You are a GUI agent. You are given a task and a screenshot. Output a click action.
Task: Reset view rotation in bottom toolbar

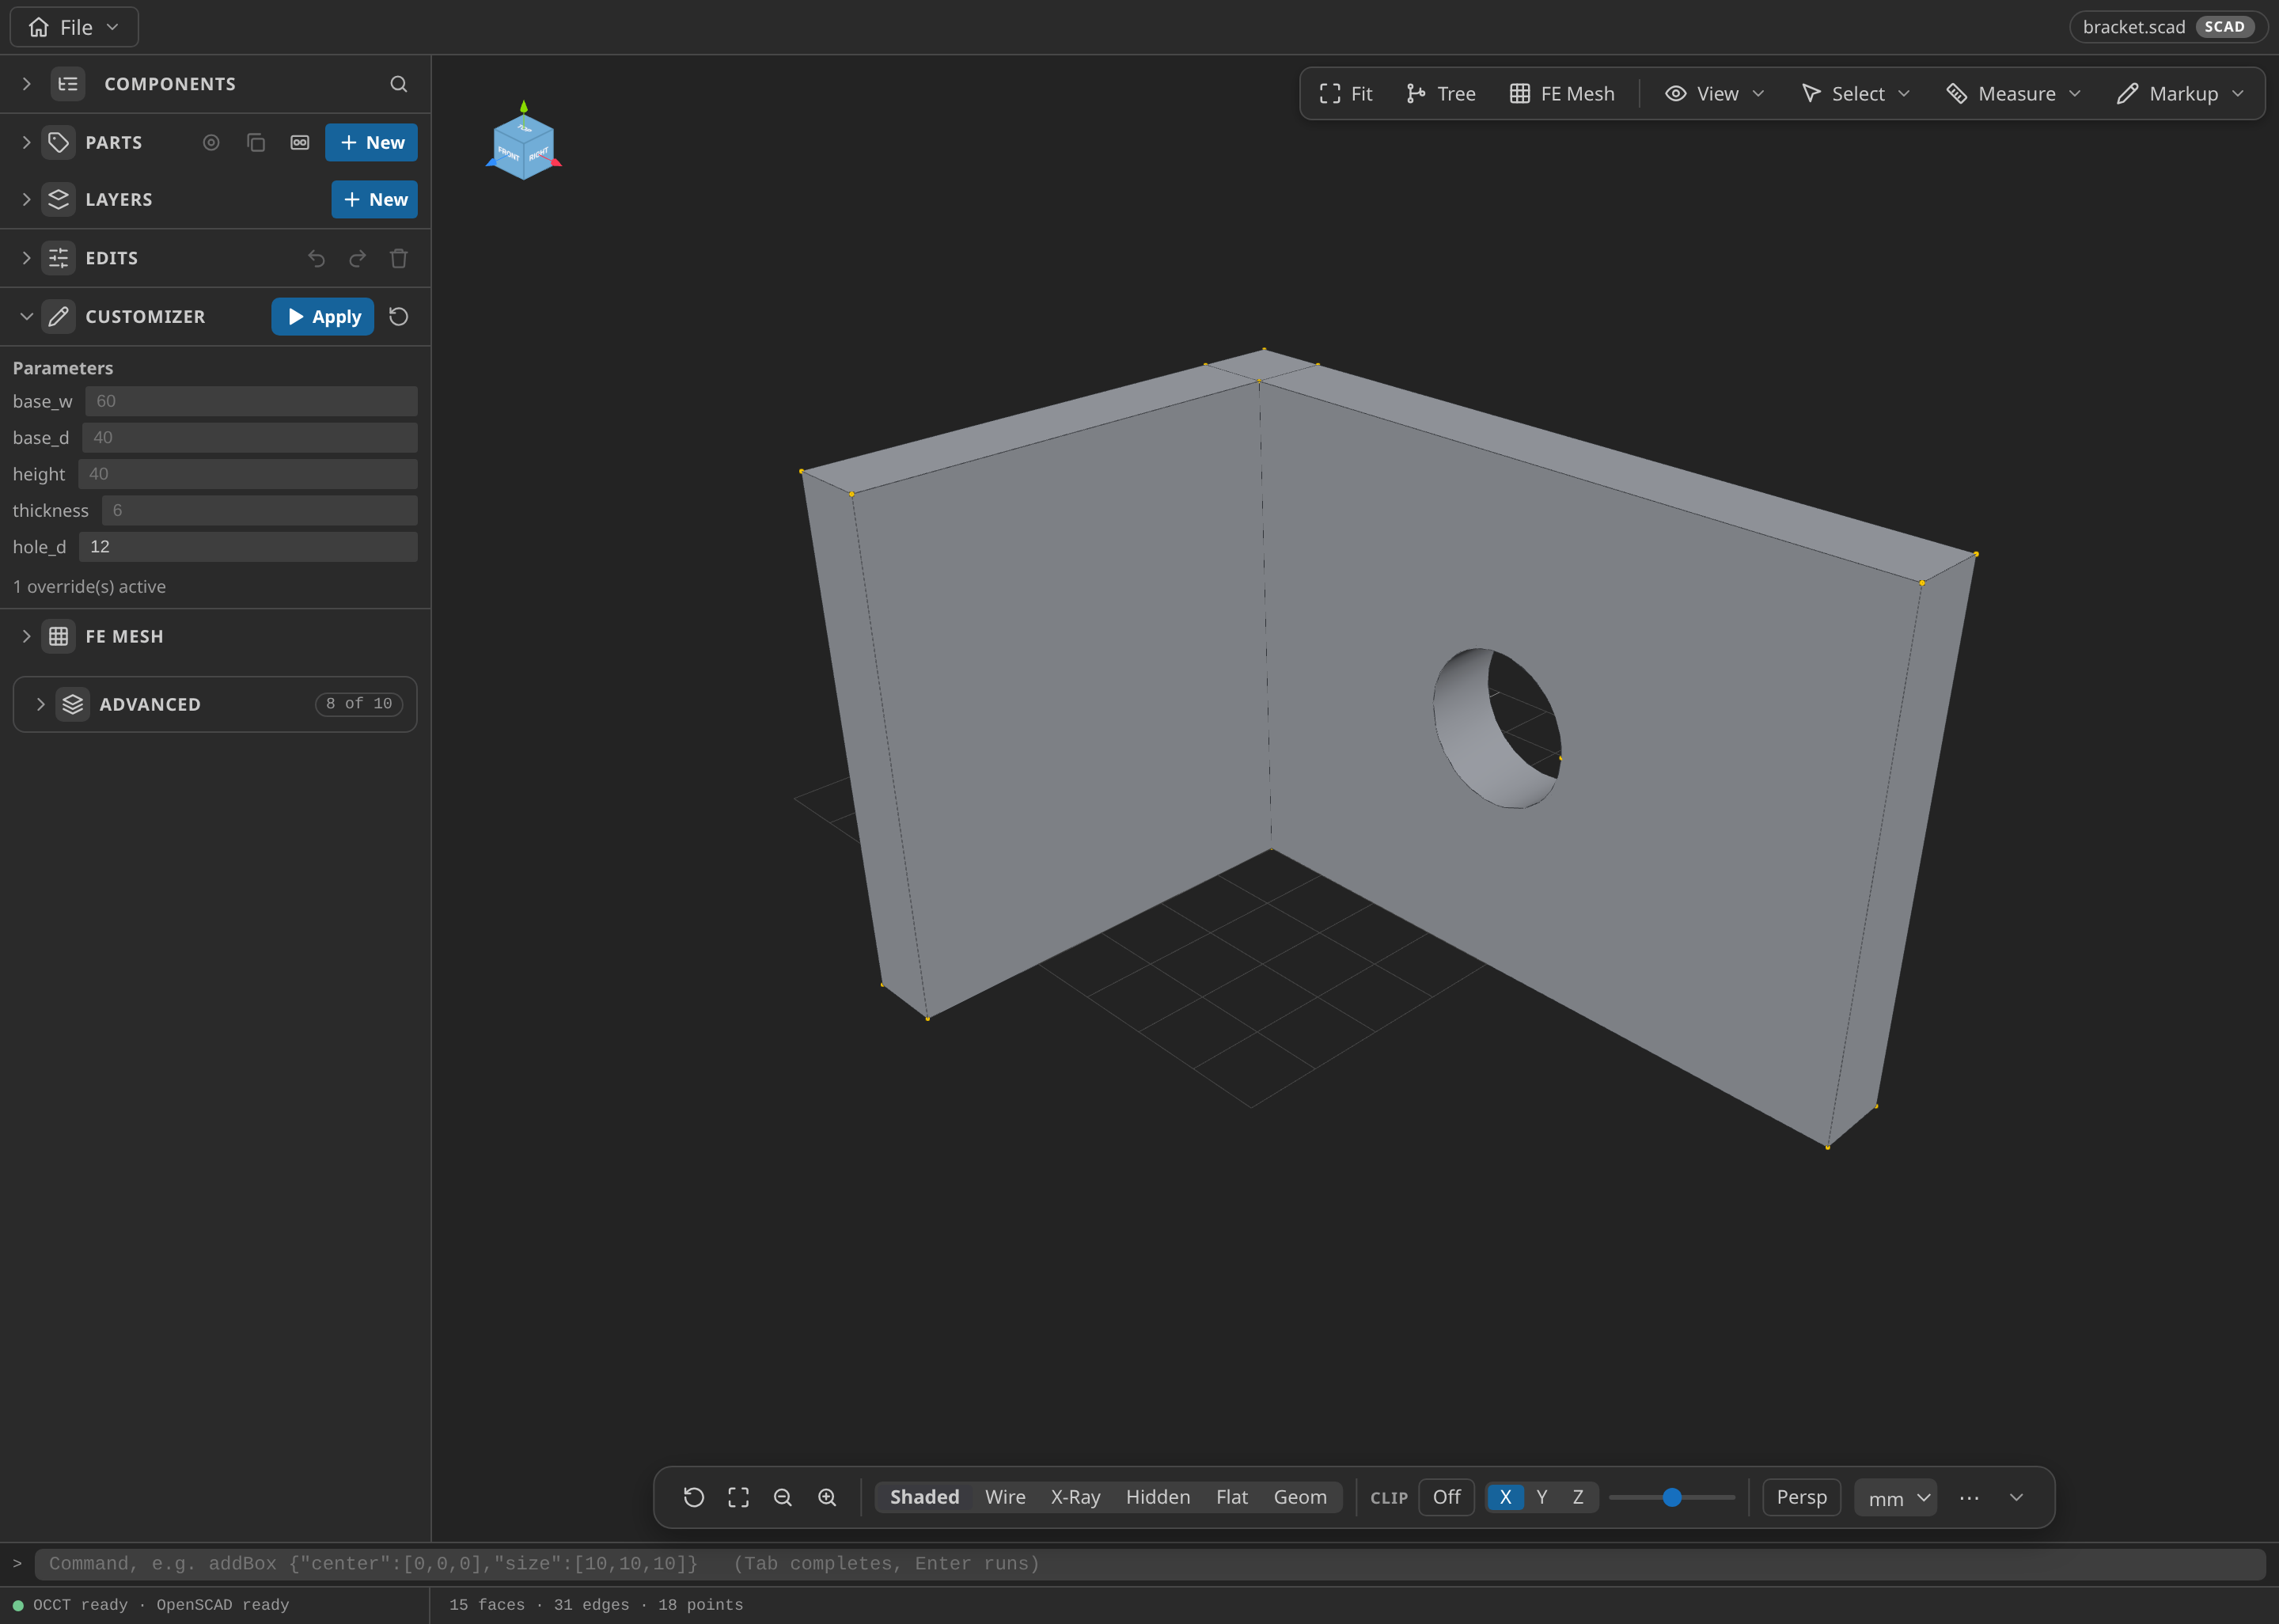click(x=694, y=1497)
